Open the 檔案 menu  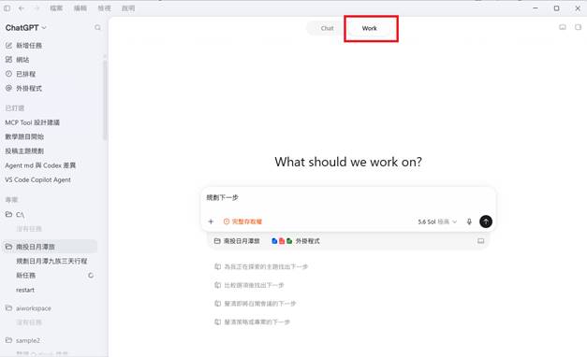pos(56,7)
